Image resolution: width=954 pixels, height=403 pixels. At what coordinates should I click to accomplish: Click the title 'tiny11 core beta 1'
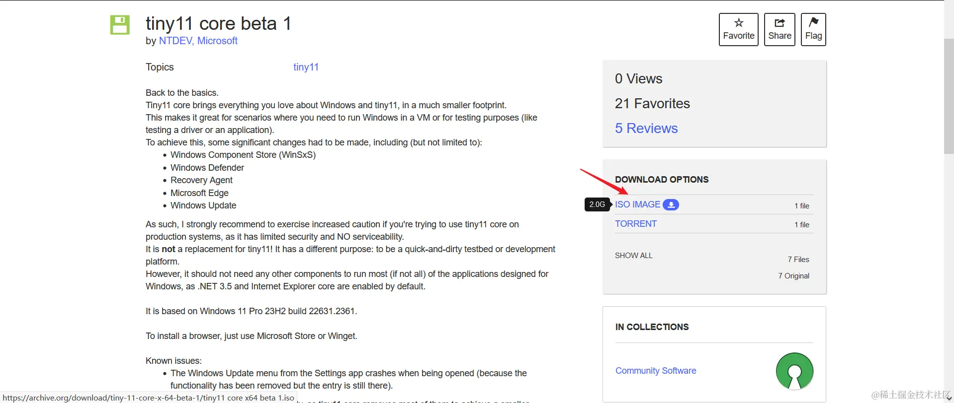(218, 23)
